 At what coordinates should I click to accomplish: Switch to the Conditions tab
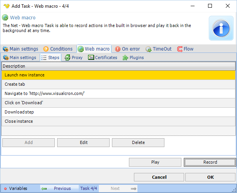coord(58,49)
